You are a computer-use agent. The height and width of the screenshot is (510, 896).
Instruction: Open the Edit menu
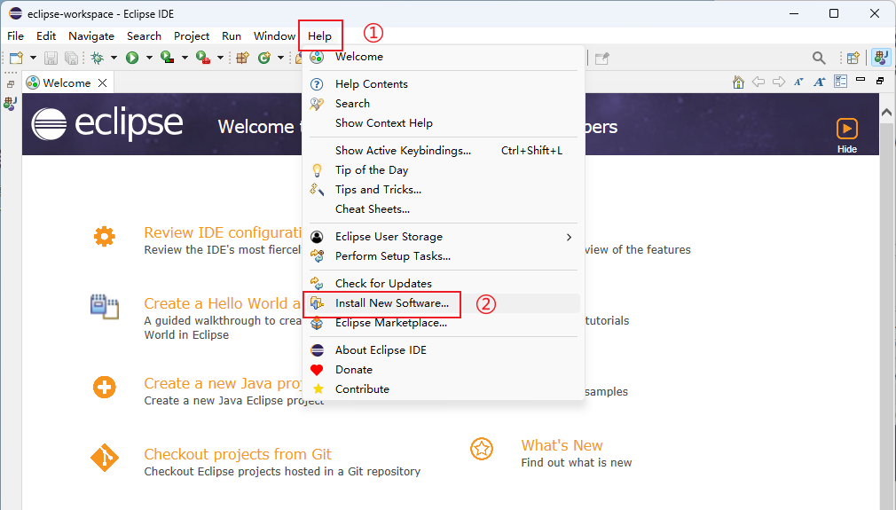click(46, 36)
